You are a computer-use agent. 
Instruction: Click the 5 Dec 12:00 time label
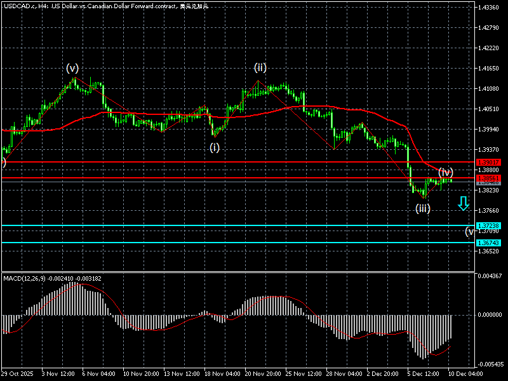tap(424, 374)
